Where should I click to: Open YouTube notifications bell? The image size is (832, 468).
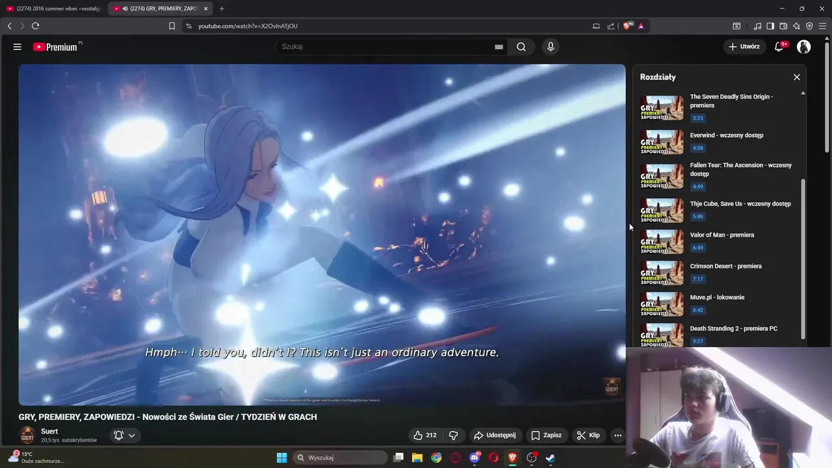pyautogui.click(x=779, y=47)
